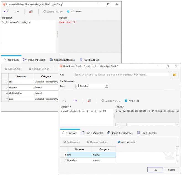Toggle Automatic checkbox in Expression Builder
The image size is (182, 175).
[x=68, y=12]
